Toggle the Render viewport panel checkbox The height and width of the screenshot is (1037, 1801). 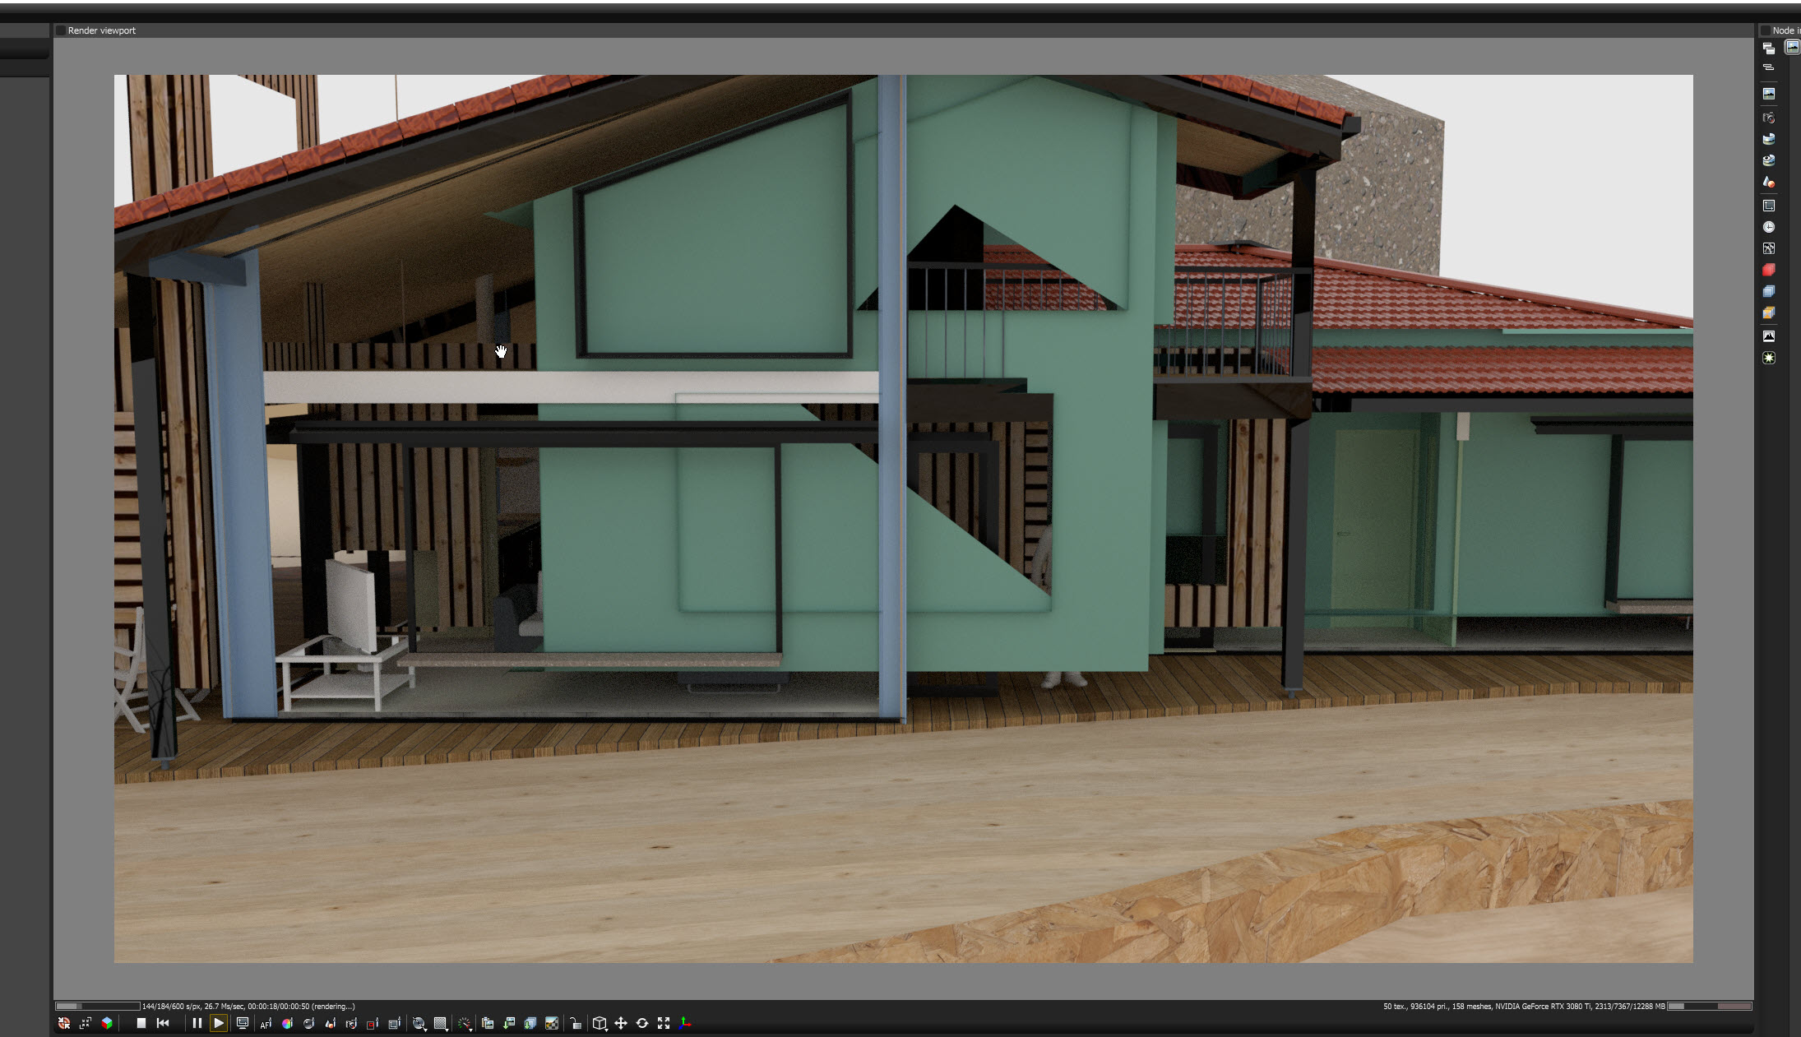click(x=61, y=30)
